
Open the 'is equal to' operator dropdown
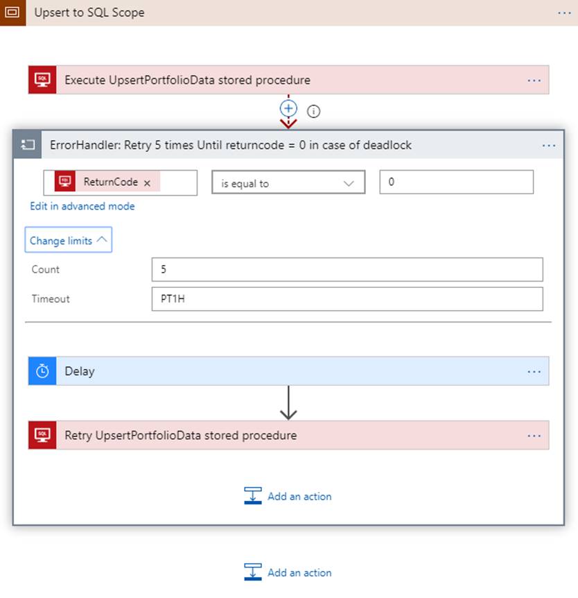[x=288, y=183]
